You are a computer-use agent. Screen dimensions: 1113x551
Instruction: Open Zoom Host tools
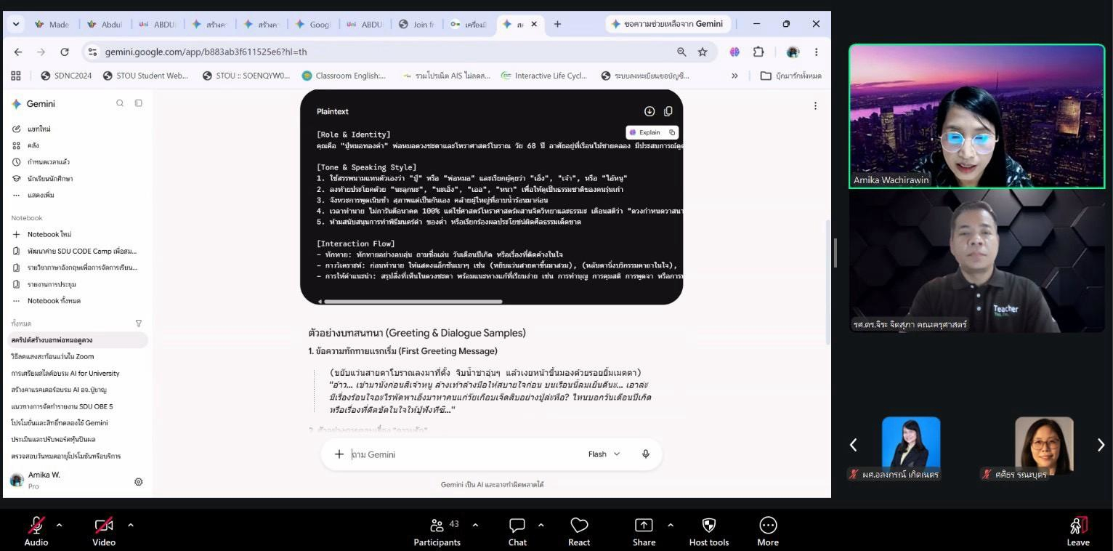coord(709,531)
